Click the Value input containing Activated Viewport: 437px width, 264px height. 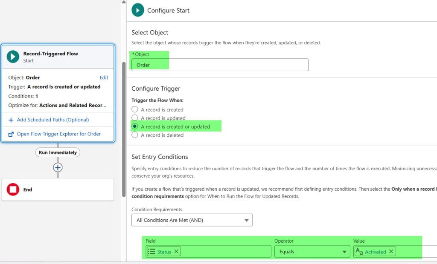395,252
